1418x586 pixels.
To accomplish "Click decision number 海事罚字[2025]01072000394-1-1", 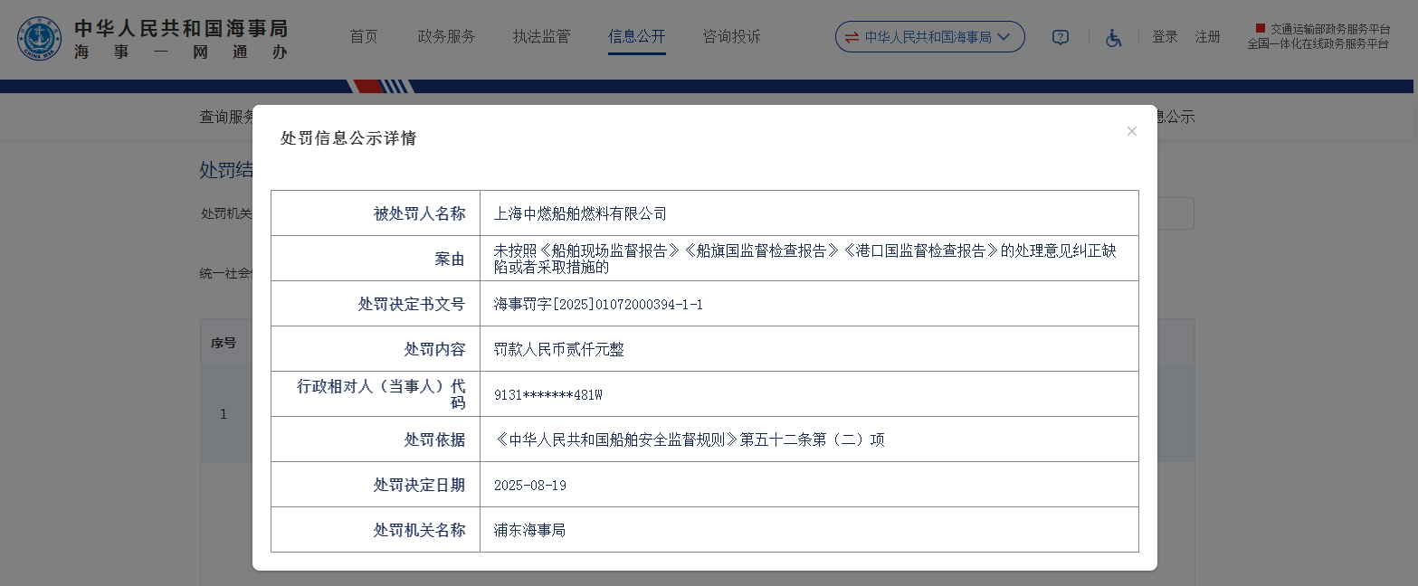I will point(598,304).
